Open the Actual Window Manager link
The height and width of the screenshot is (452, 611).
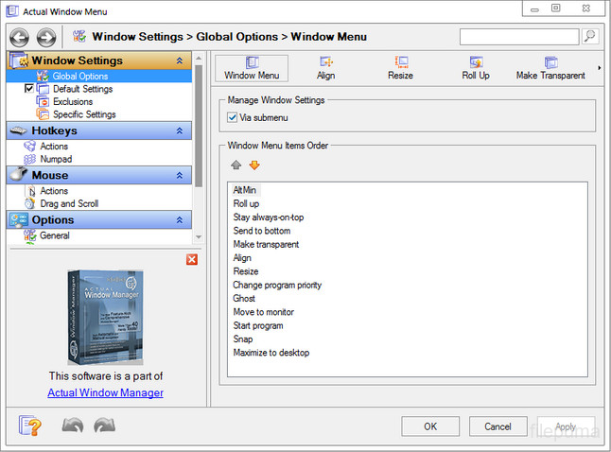pos(105,392)
